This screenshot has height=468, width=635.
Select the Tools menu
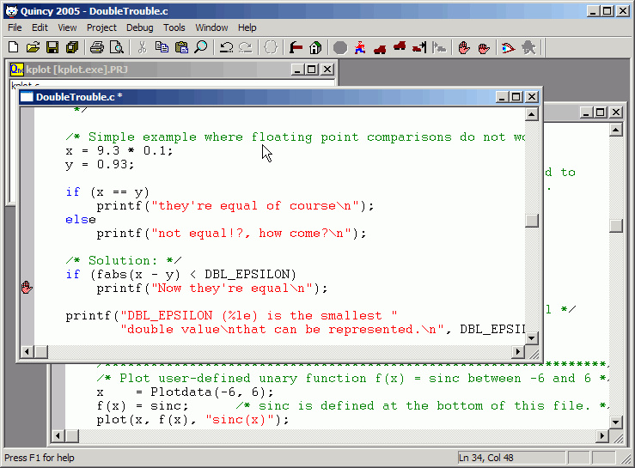[174, 27]
